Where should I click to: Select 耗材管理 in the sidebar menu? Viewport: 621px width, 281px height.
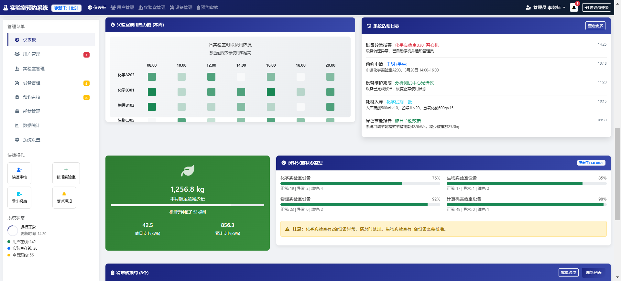pos(51,111)
